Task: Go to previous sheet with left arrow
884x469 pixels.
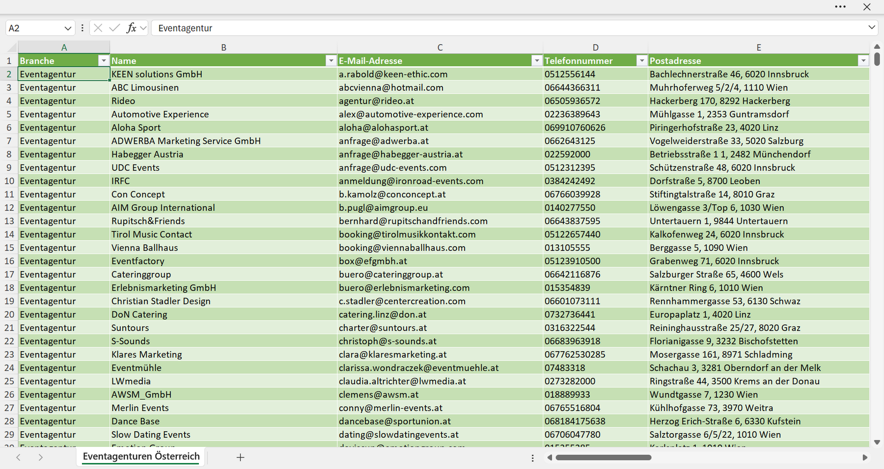Action: pos(18,457)
